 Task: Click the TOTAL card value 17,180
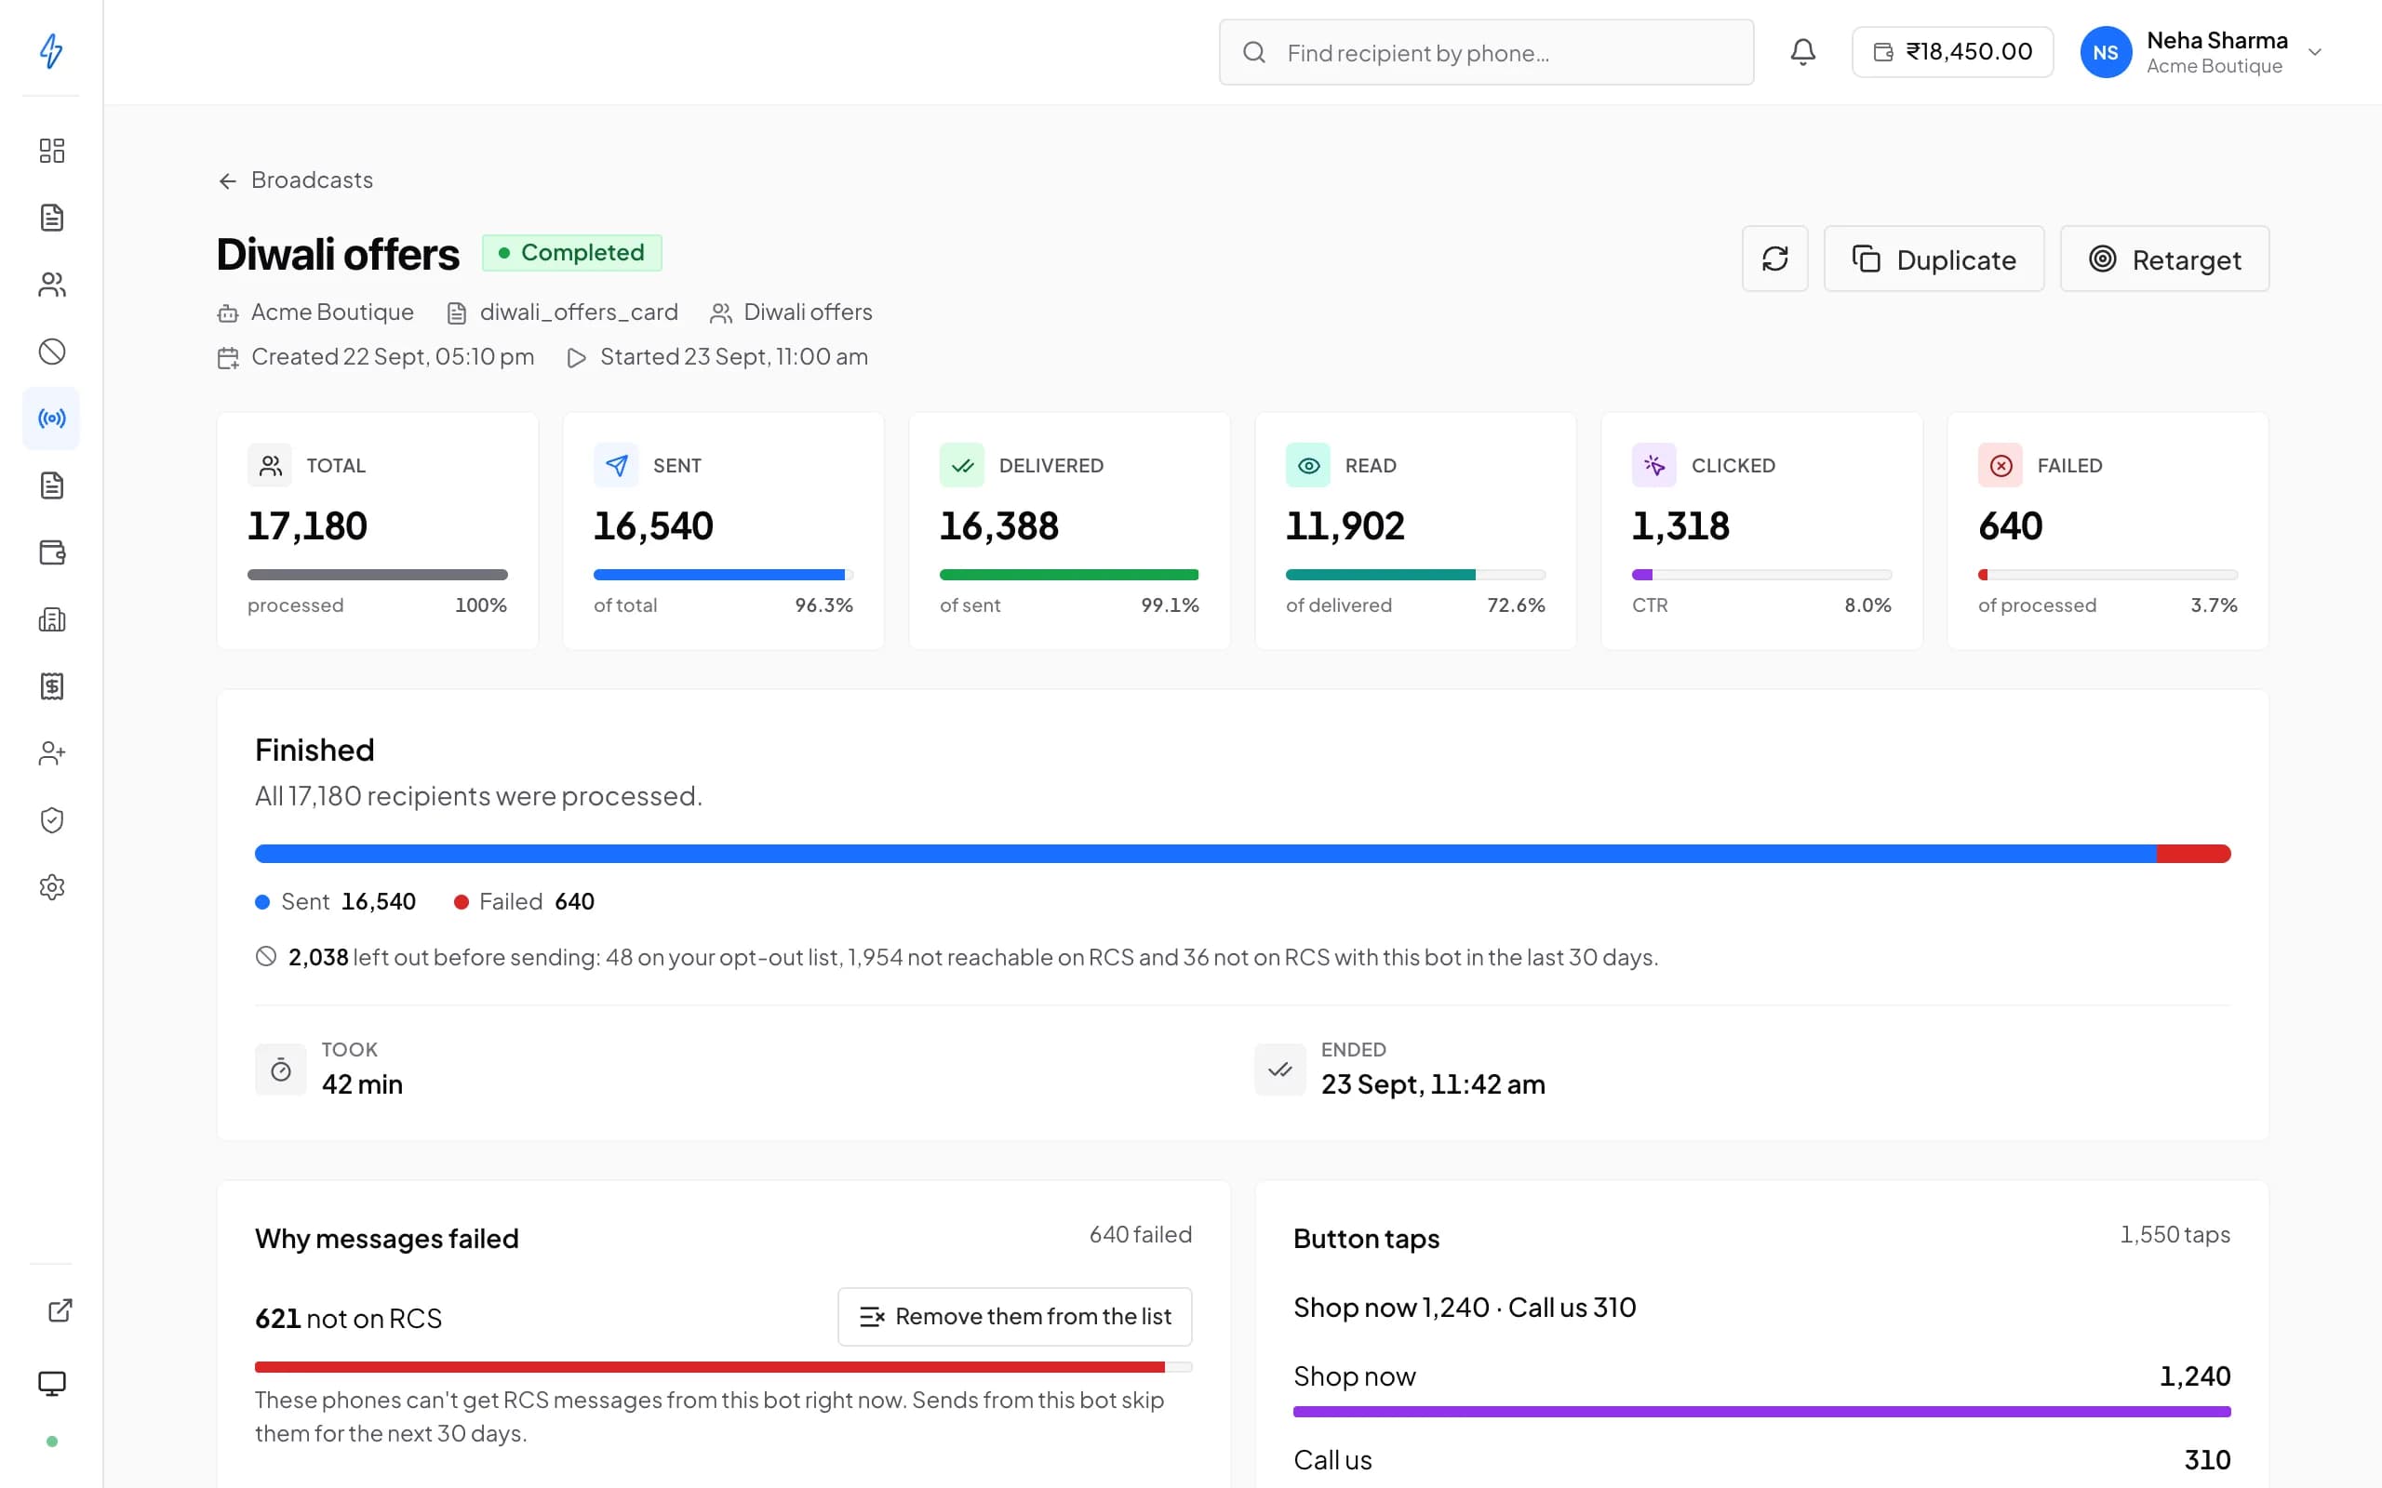click(x=307, y=526)
